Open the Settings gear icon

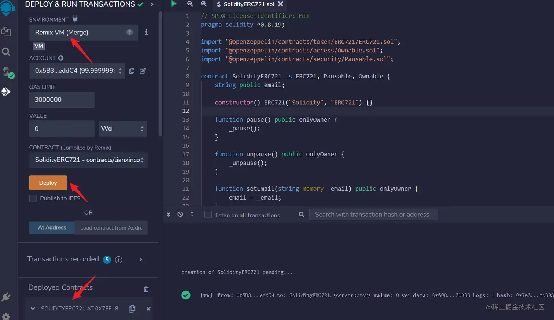tap(6, 316)
